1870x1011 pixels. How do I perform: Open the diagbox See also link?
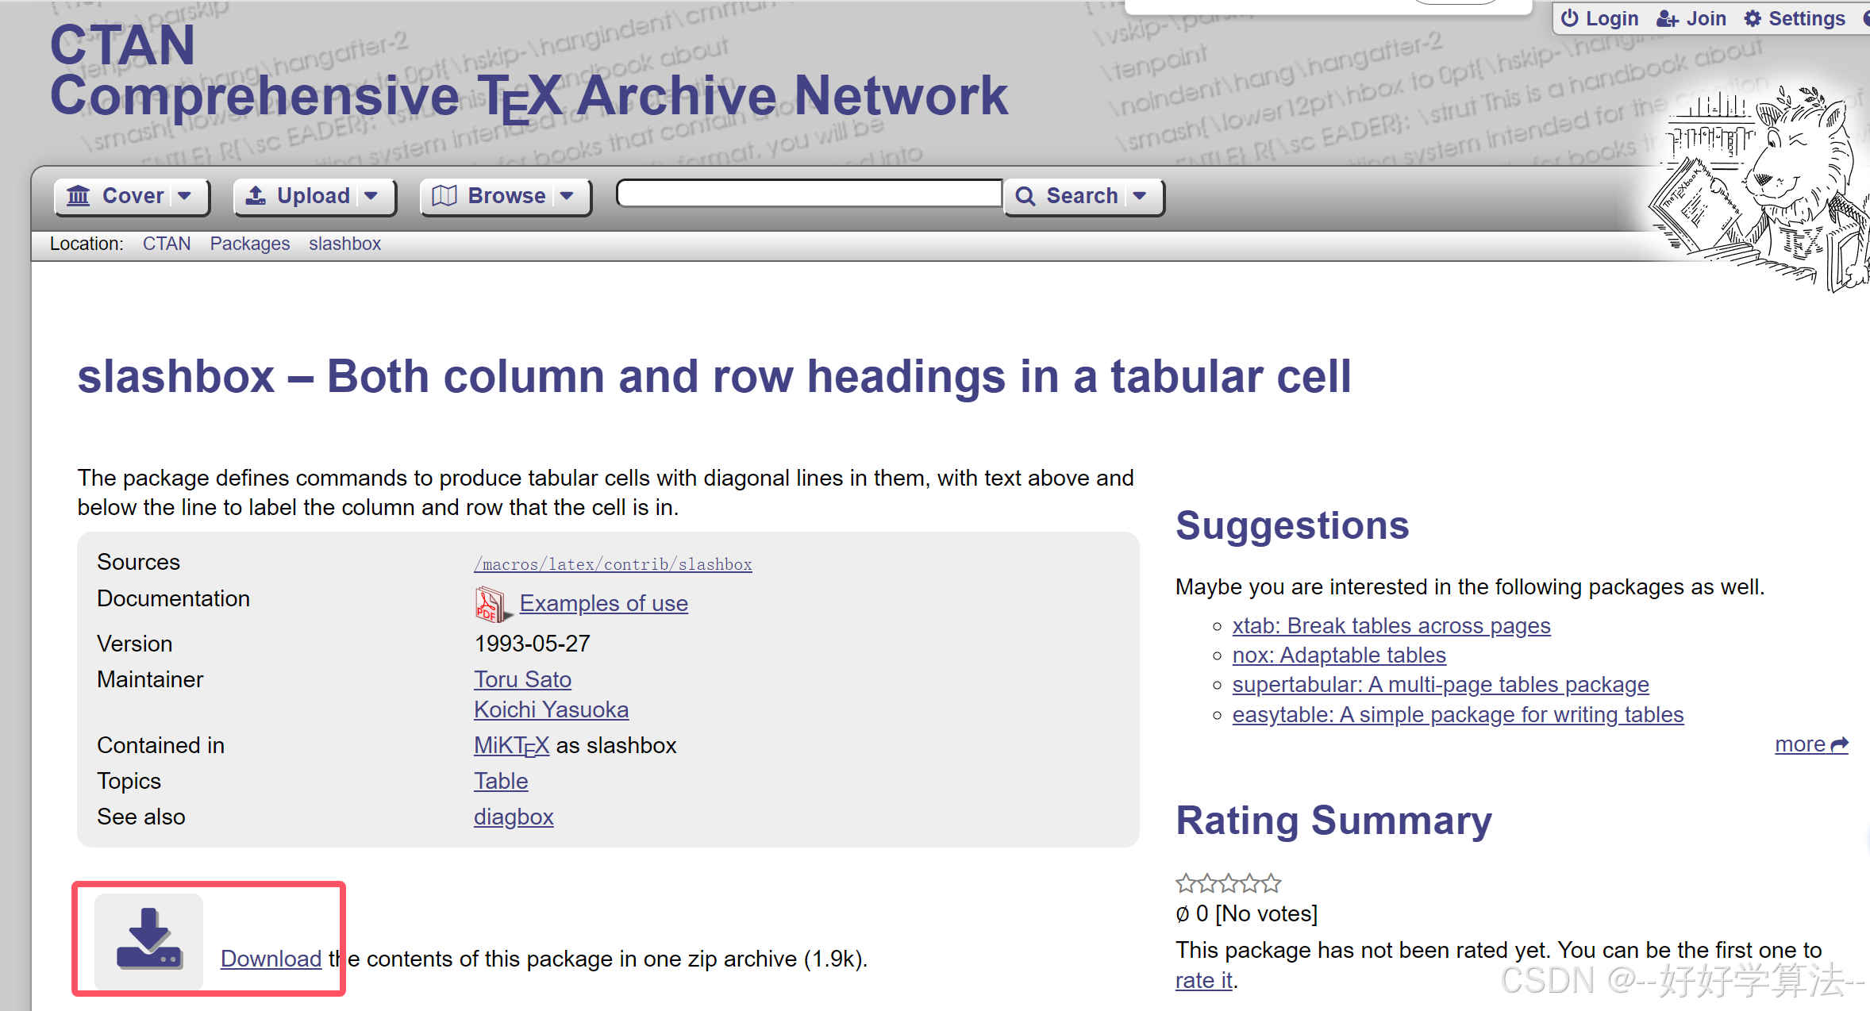pyautogui.click(x=513, y=817)
